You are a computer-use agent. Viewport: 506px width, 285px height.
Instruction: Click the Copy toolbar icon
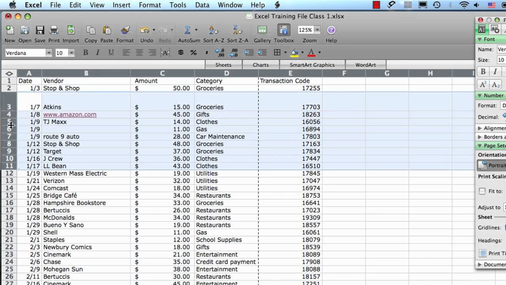tap(91, 30)
